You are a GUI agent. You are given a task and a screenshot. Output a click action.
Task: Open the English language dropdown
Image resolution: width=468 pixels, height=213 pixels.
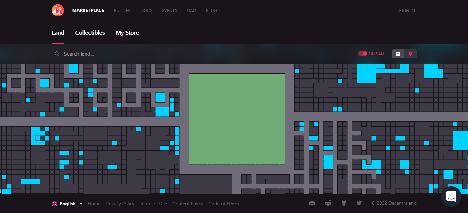pos(67,204)
